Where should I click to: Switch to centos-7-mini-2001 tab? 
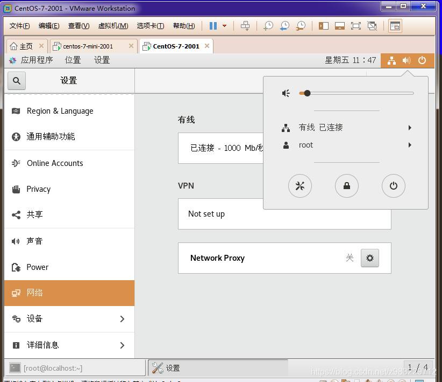(x=88, y=46)
